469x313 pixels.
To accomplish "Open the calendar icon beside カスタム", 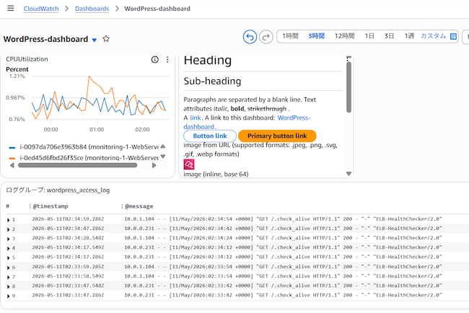I will click(x=453, y=36).
